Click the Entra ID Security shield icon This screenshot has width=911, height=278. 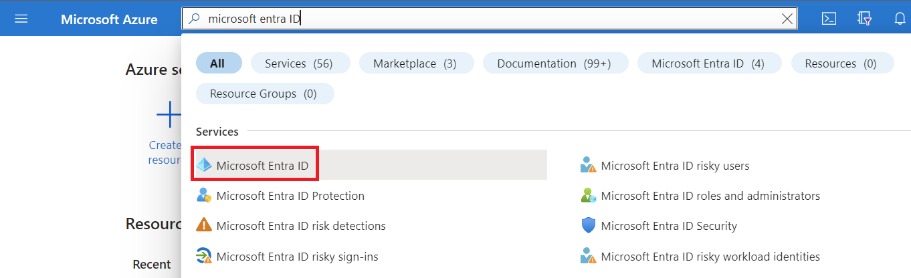[x=588, y=226]
